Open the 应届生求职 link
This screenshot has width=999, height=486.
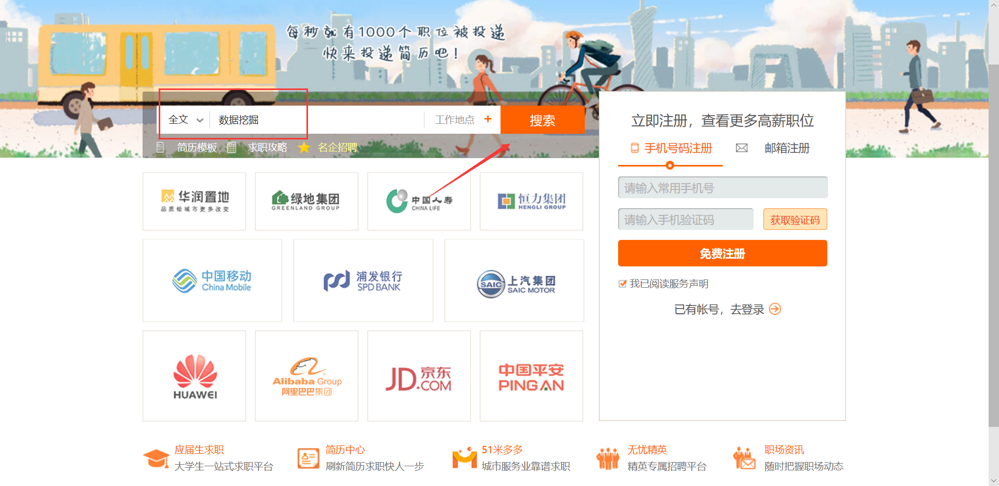[x=199, y=450]
